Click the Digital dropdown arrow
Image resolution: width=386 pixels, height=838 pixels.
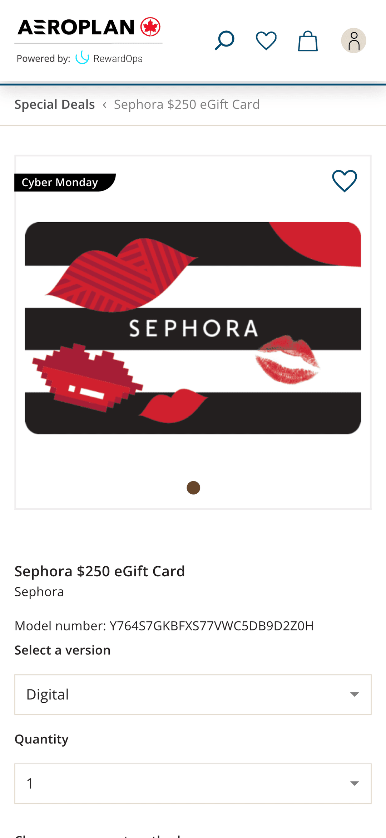point(354,694)
